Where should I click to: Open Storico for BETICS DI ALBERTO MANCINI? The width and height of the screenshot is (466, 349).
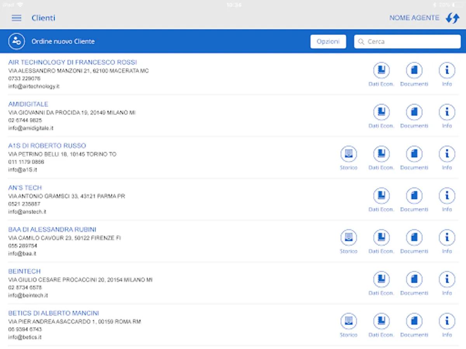coord(349,326)
